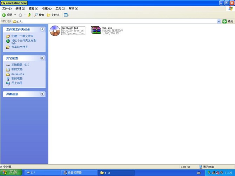Click the address bar path field
The image size is (235, 176).
pyautogui.click(x=116, y=21)
